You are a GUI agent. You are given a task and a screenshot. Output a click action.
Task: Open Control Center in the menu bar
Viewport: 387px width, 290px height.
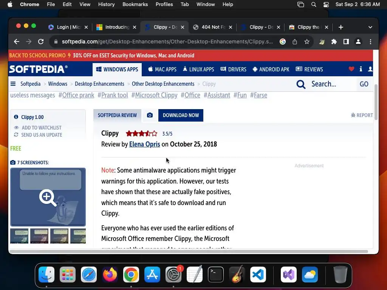[x=326, y=5]
